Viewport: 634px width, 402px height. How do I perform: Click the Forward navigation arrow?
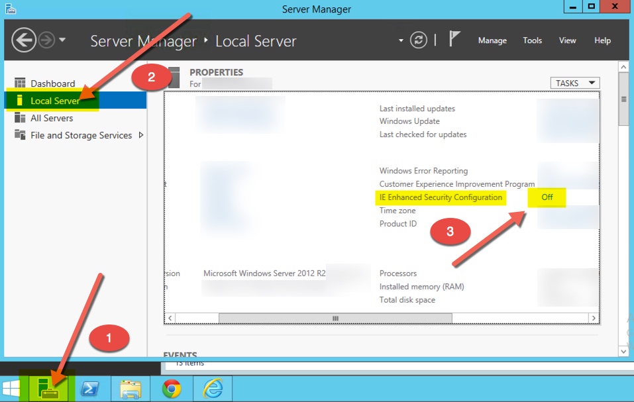(x=46, y=40)
